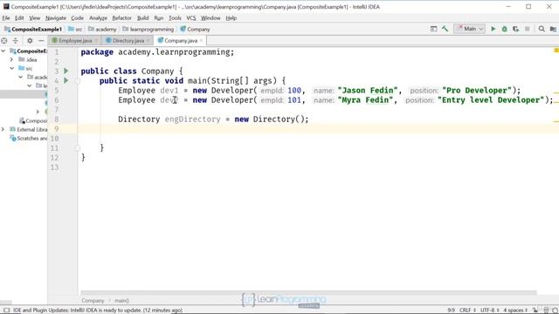Image resolution: width=559 pixels, height=314 pixels.
Task: Open the Analyze menu
Action: [98, 17]
